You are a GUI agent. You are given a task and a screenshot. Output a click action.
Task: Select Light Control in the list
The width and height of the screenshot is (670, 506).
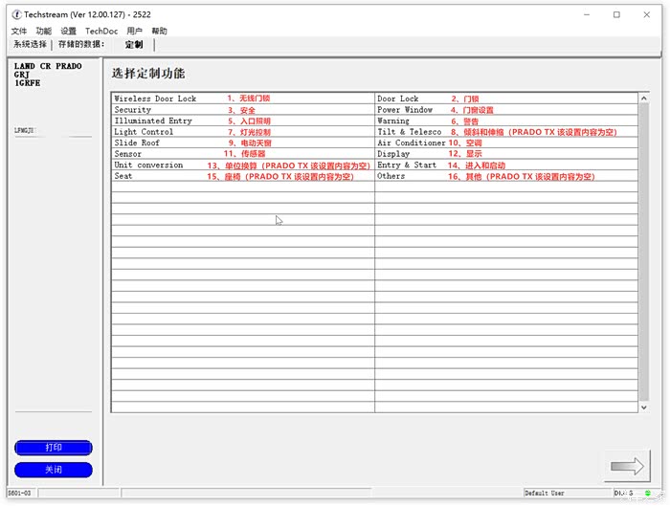tap(144, 132)
